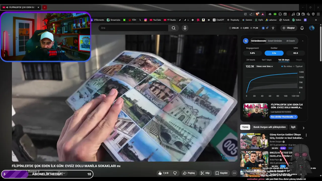Screen dimensions: 322x181
Task: Click the Outlier 2.1x pill
Action: (x=274, y=53)
